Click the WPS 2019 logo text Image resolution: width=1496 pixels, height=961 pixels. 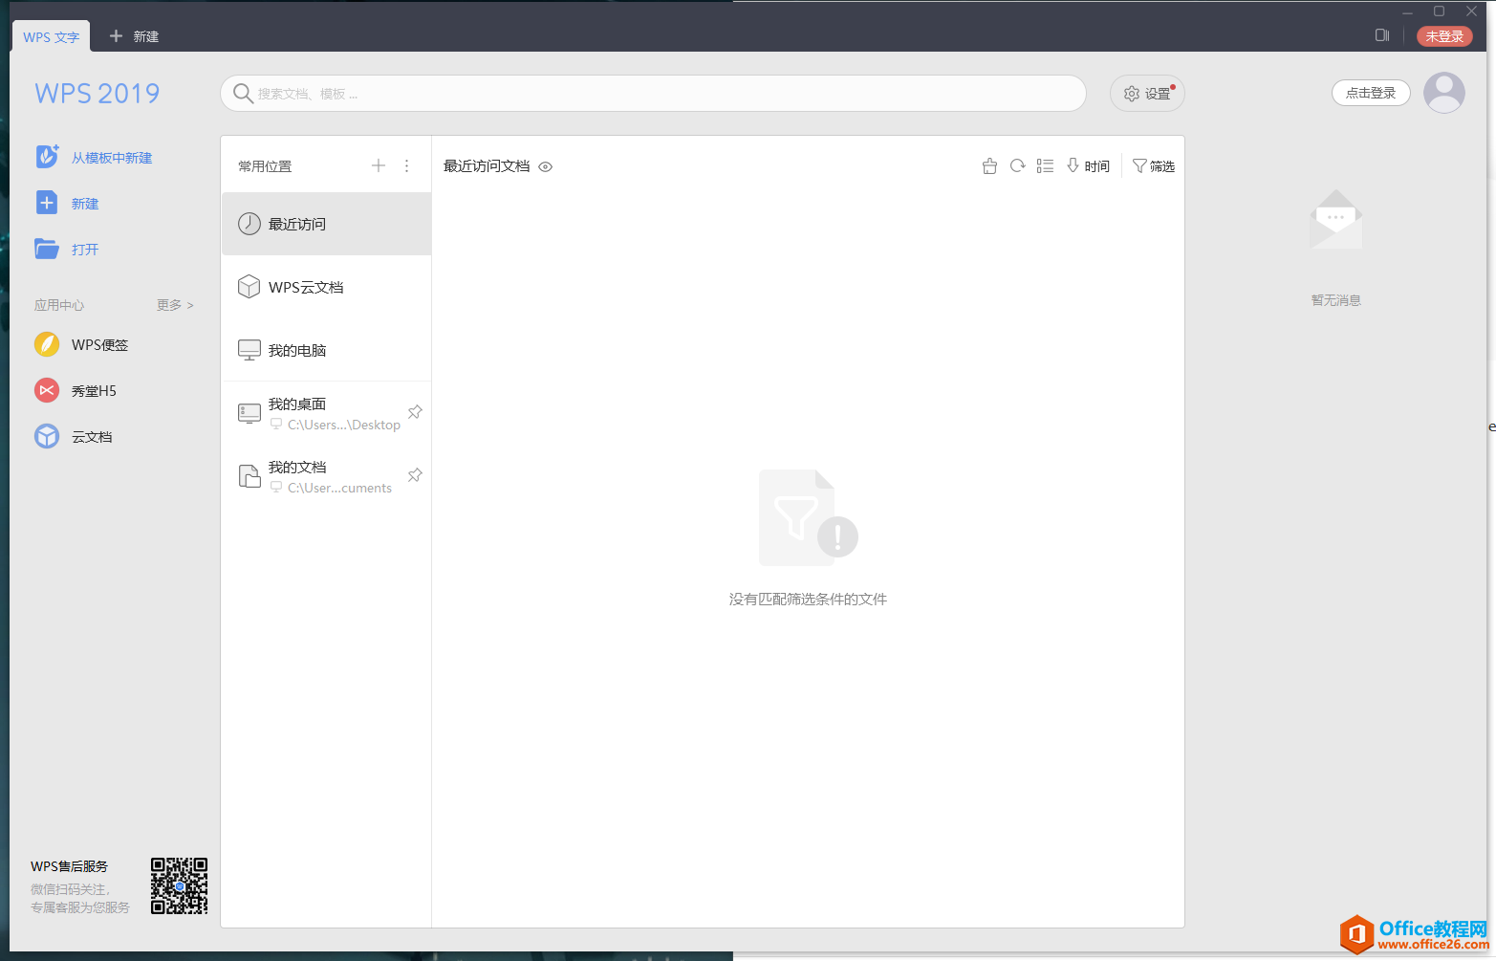[x=98, y=94]
